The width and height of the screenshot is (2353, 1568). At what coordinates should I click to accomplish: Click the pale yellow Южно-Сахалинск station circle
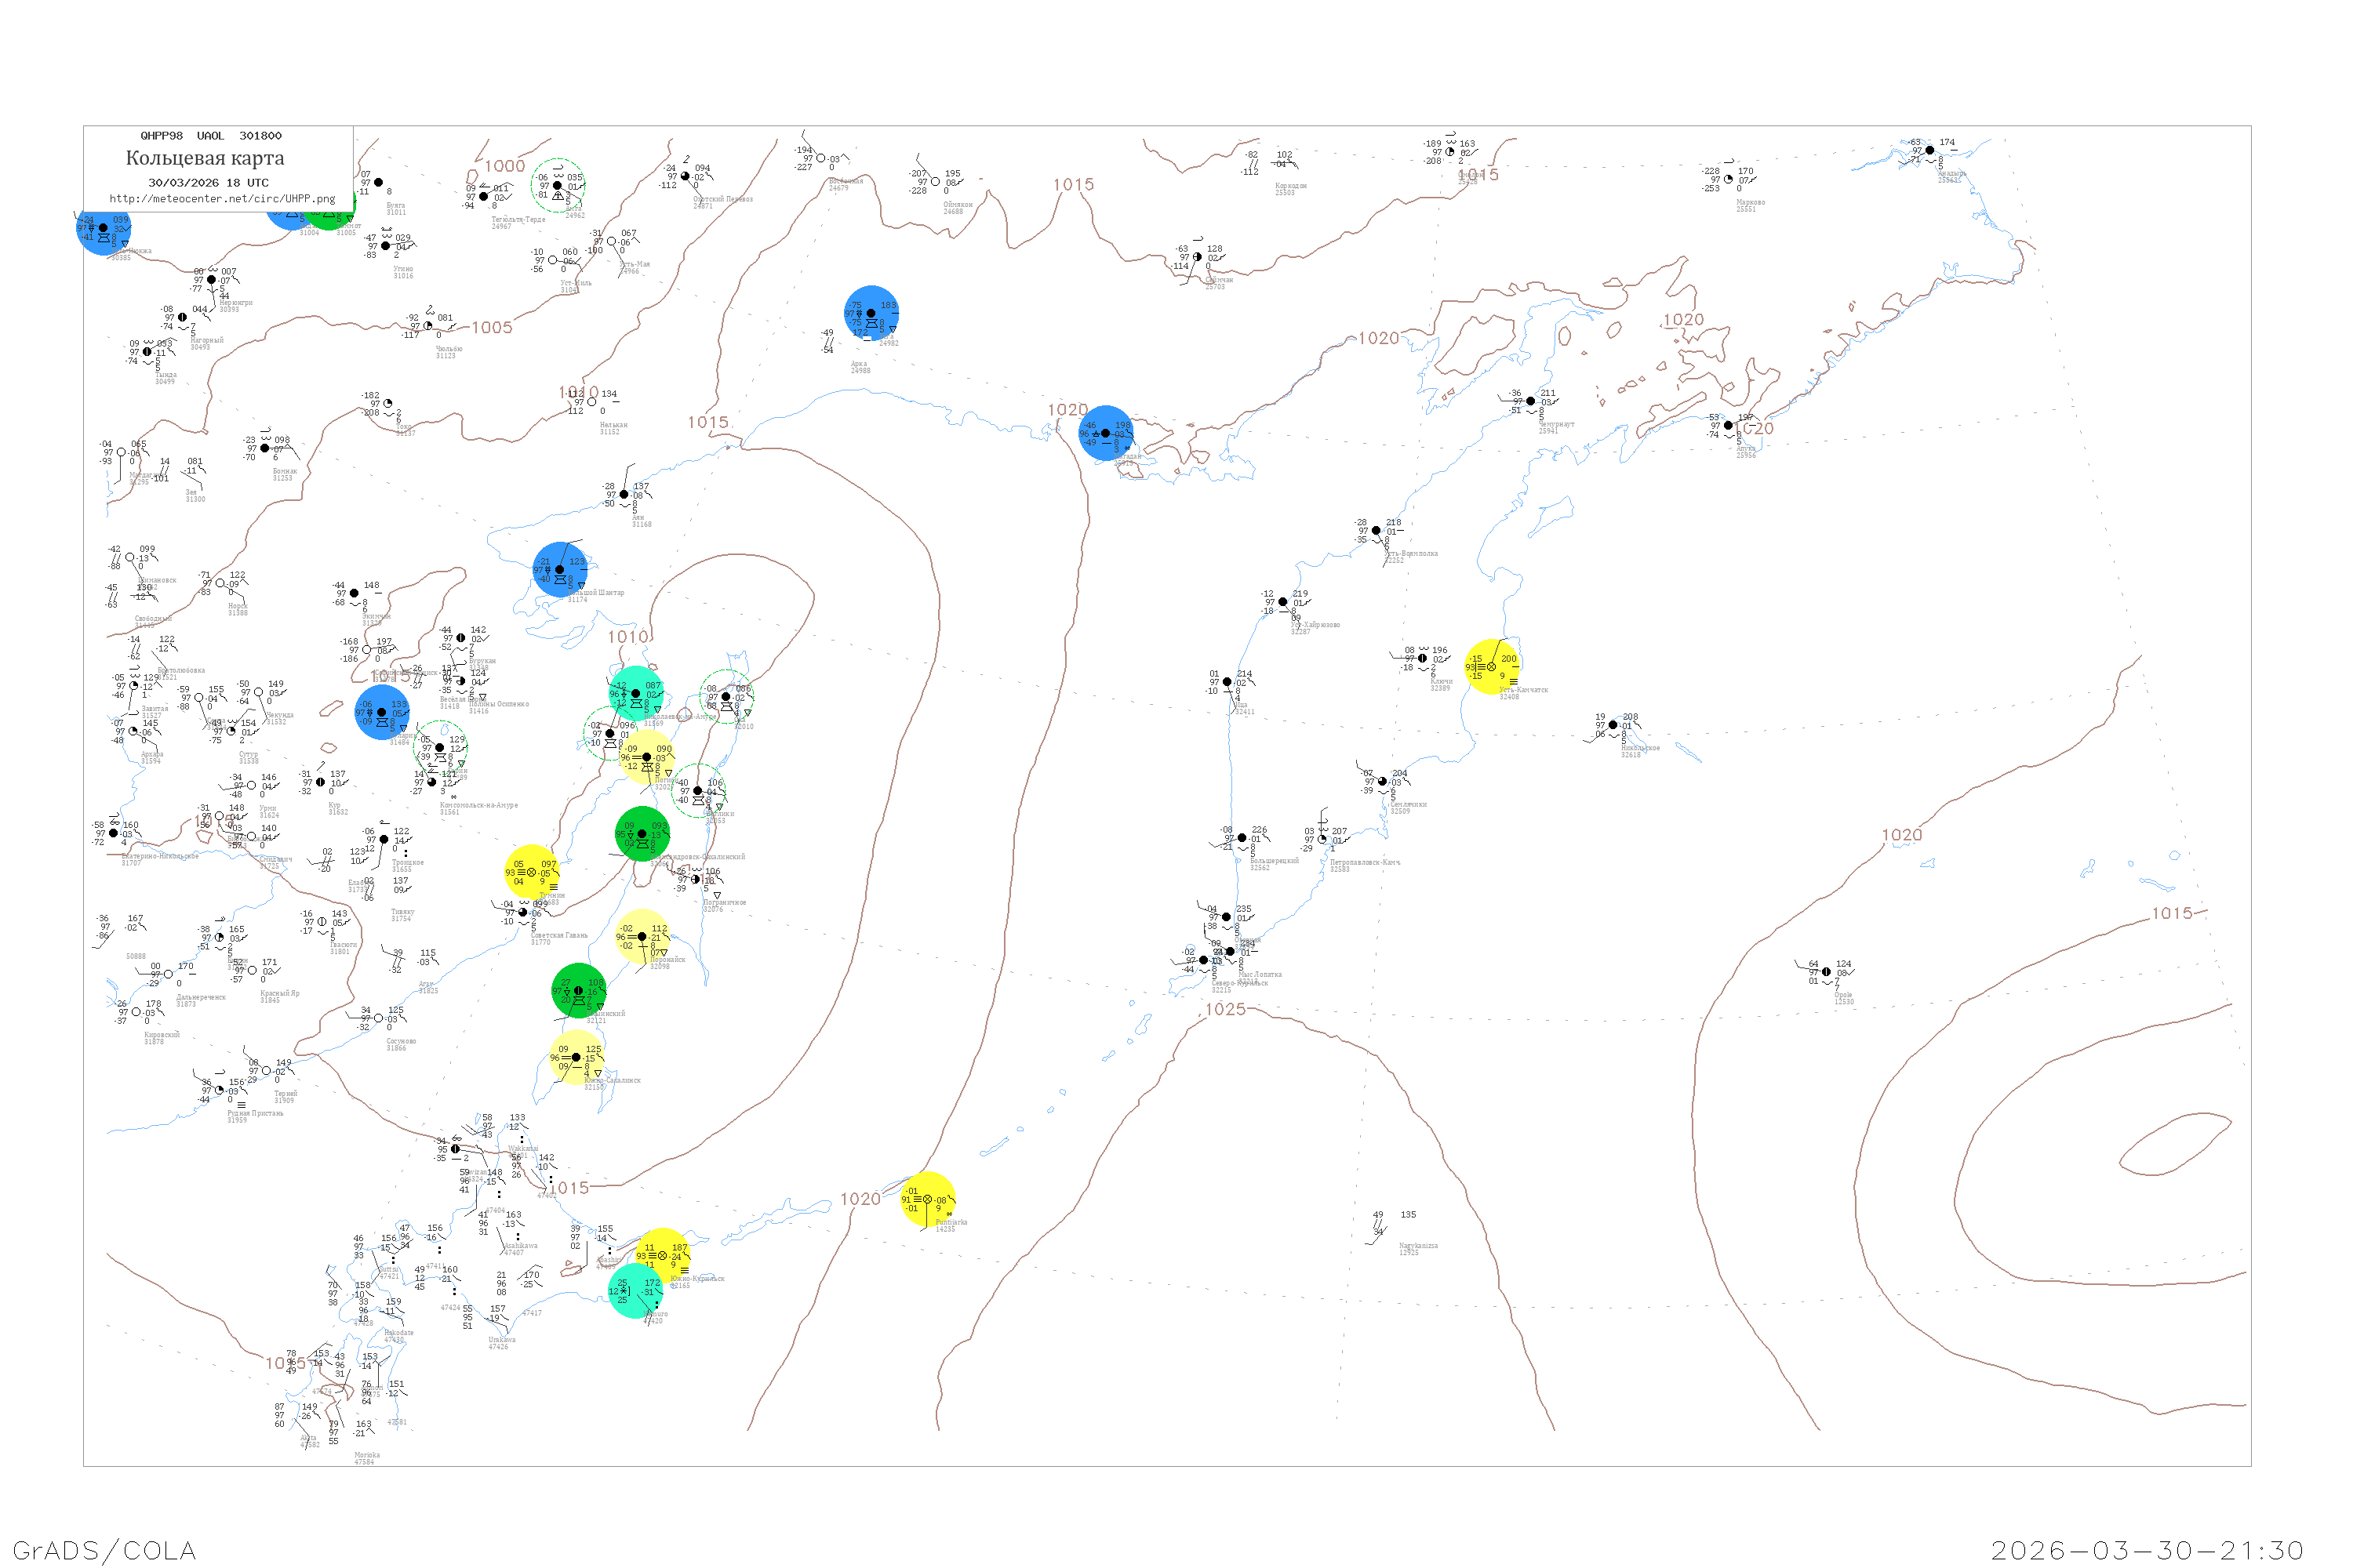coord(576,1057)
